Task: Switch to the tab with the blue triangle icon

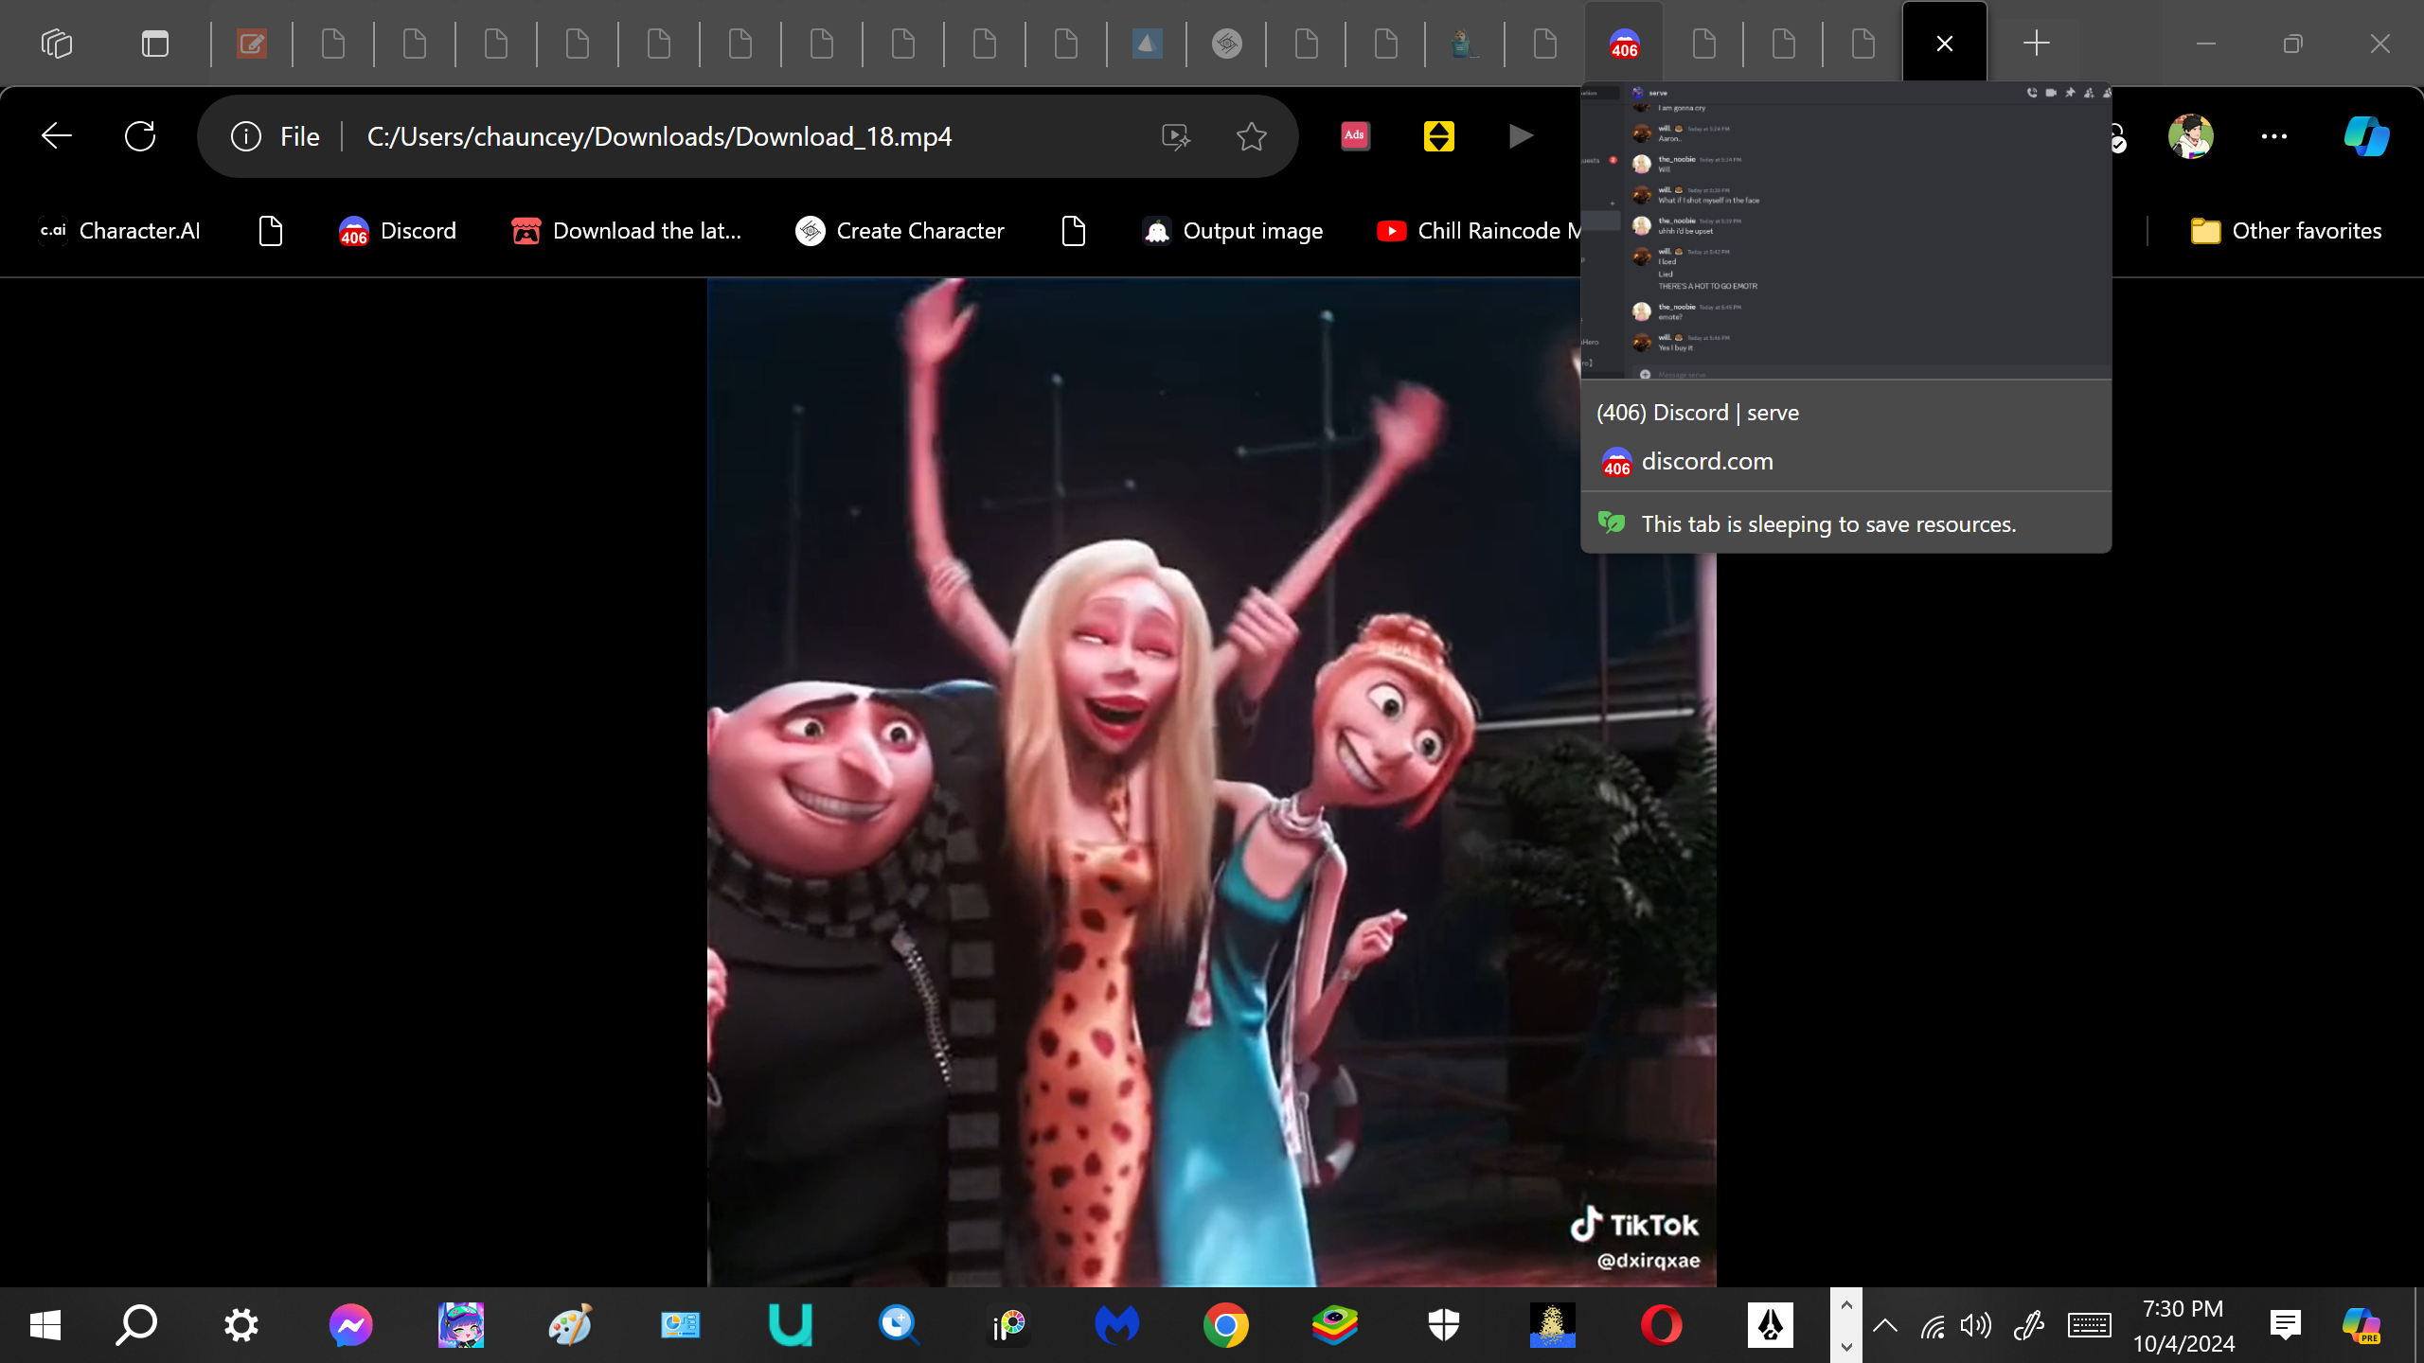Action: pos(1147,44)
